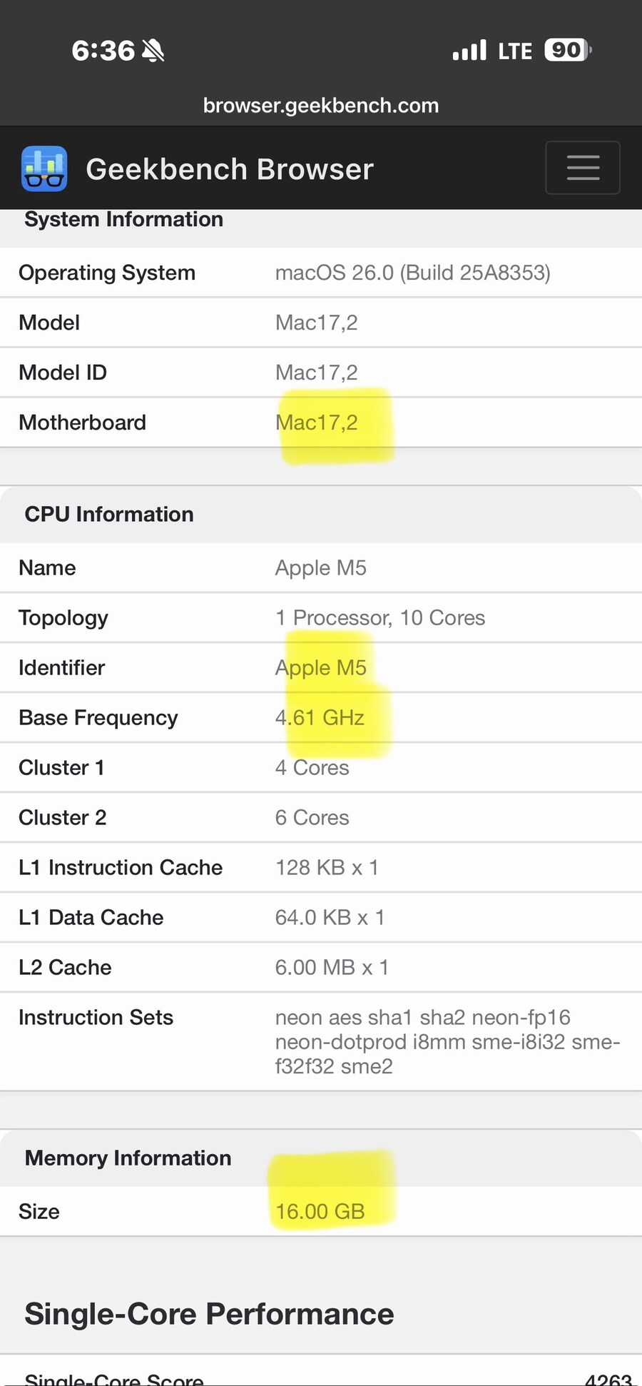Click the Apple M5 CPU Name value
This screenshot has width=642, height=1386.
coord(321,568)
